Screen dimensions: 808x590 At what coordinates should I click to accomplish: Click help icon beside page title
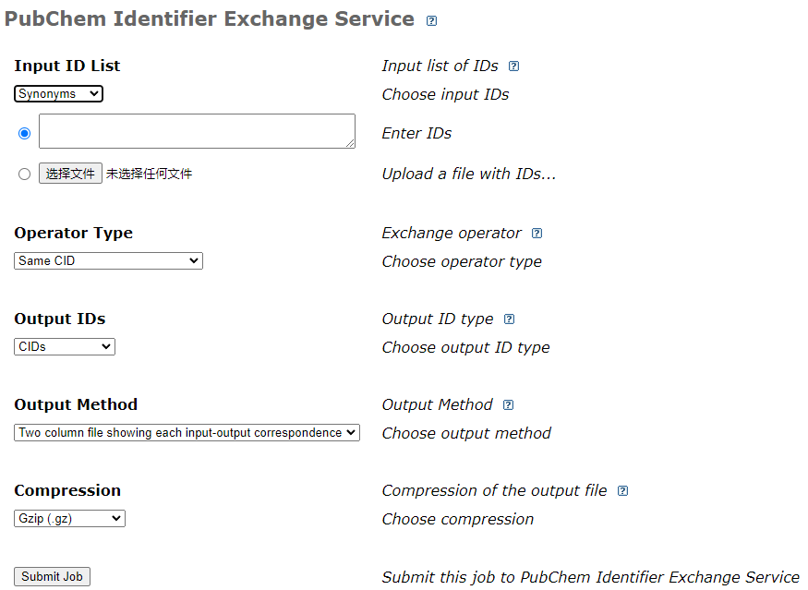coord(431,21)
